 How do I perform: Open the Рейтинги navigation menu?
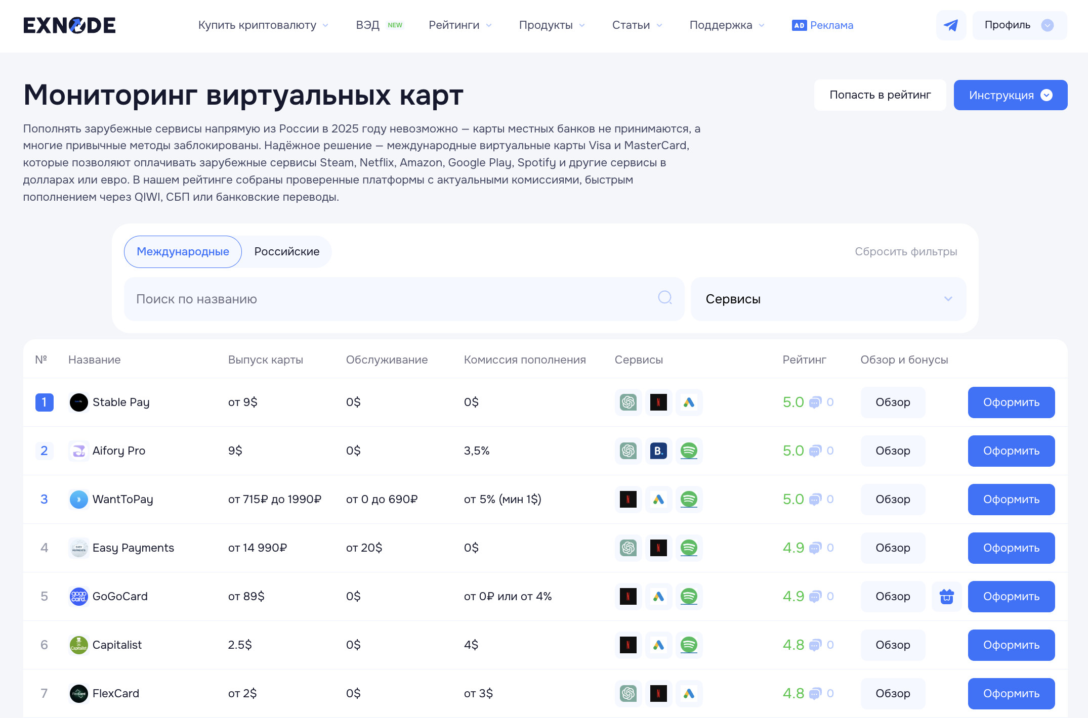pyautogui.click(x=460, y=25)
